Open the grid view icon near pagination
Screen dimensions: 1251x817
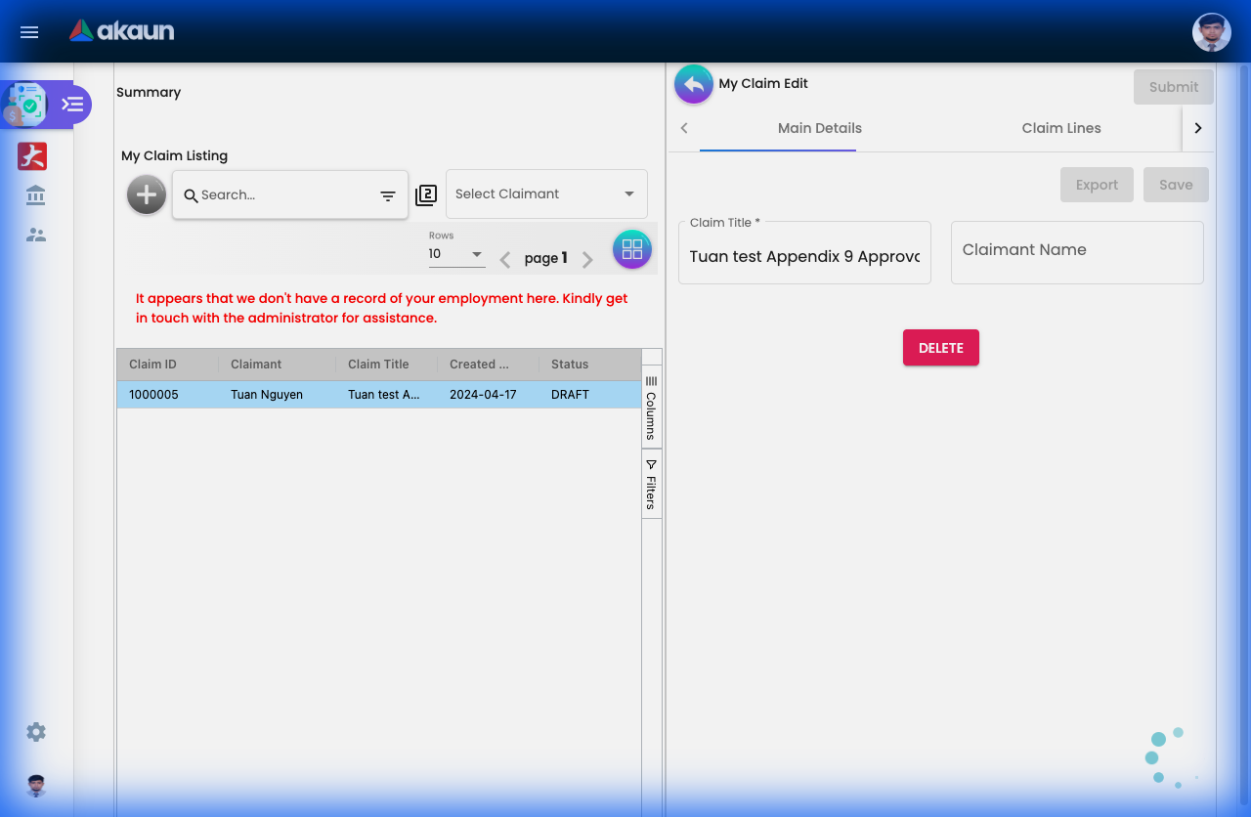click(x=631, y=249)
